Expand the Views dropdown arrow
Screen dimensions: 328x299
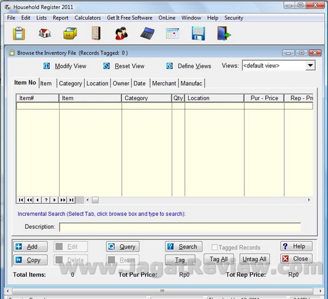pyautogui.click(x=310, y=66)
